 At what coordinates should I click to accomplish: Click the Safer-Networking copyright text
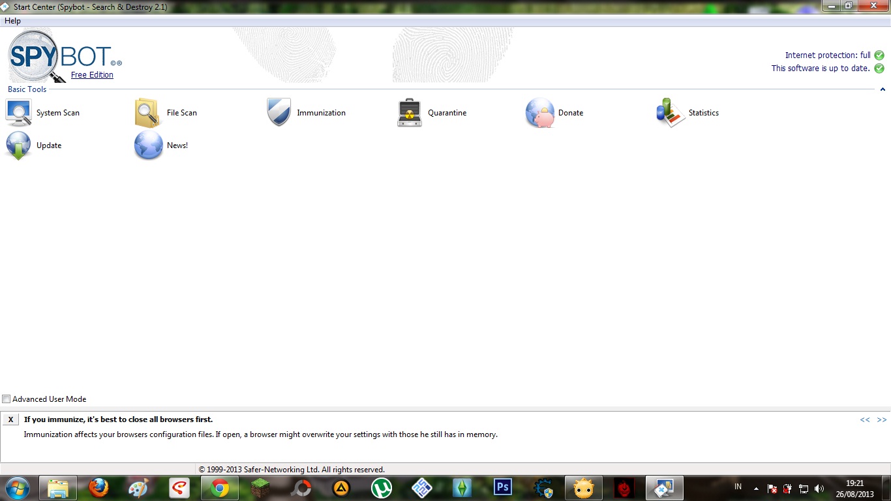[x=292, y=470]
